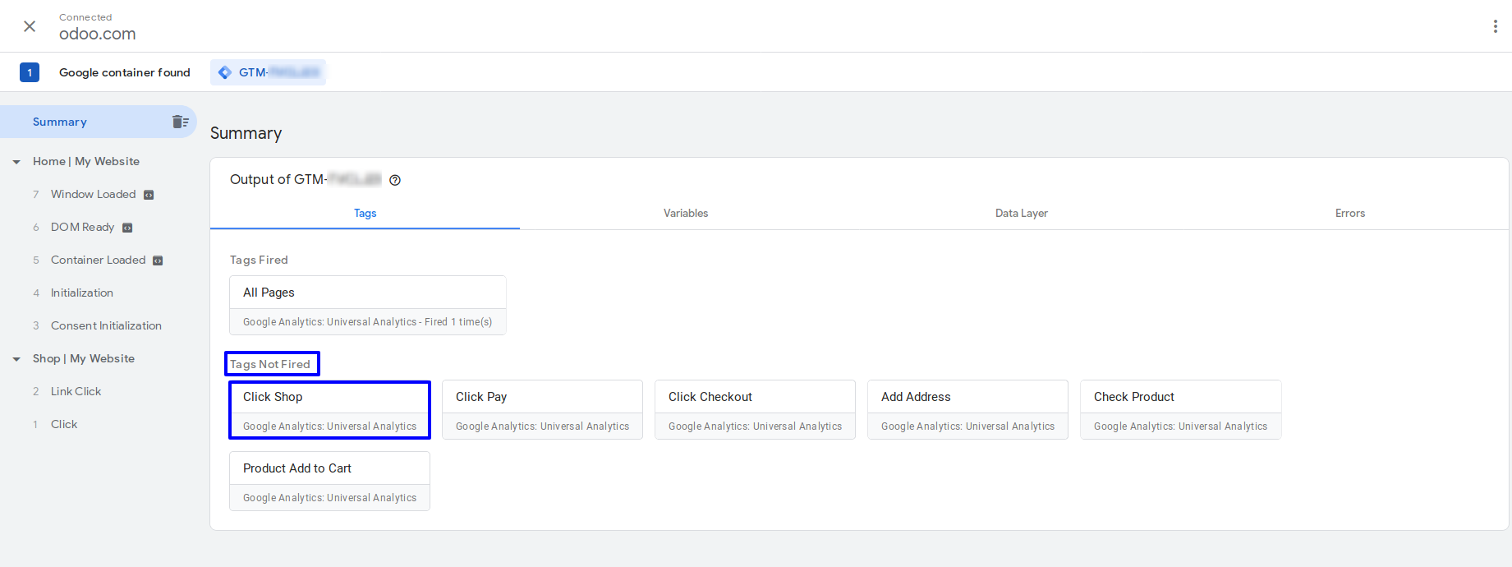
Task: Click the Tags Not Fired heading
Action: click(x=270, y=364)
